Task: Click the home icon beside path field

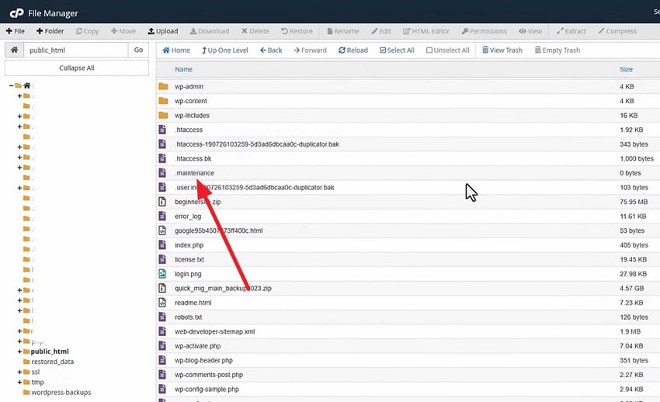Action: tap(14, 50)
